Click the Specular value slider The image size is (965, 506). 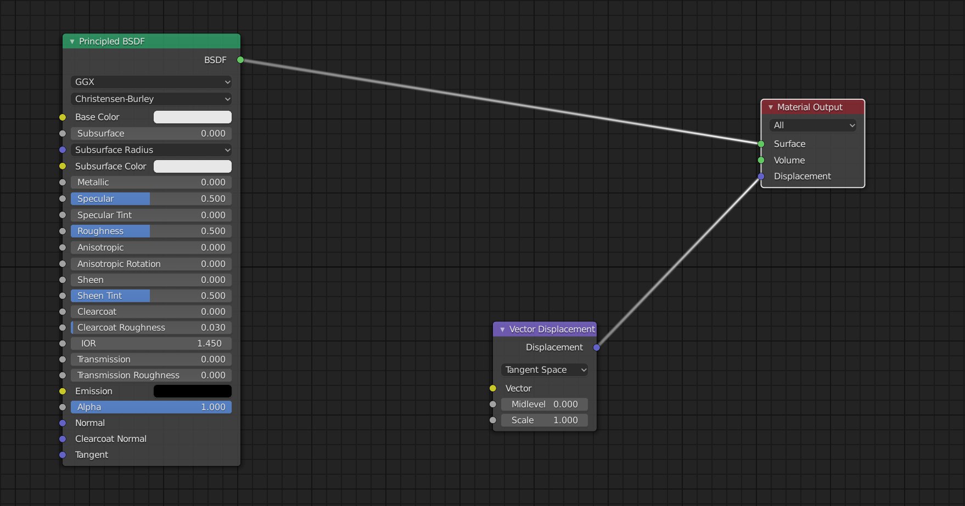click(151, 198)
